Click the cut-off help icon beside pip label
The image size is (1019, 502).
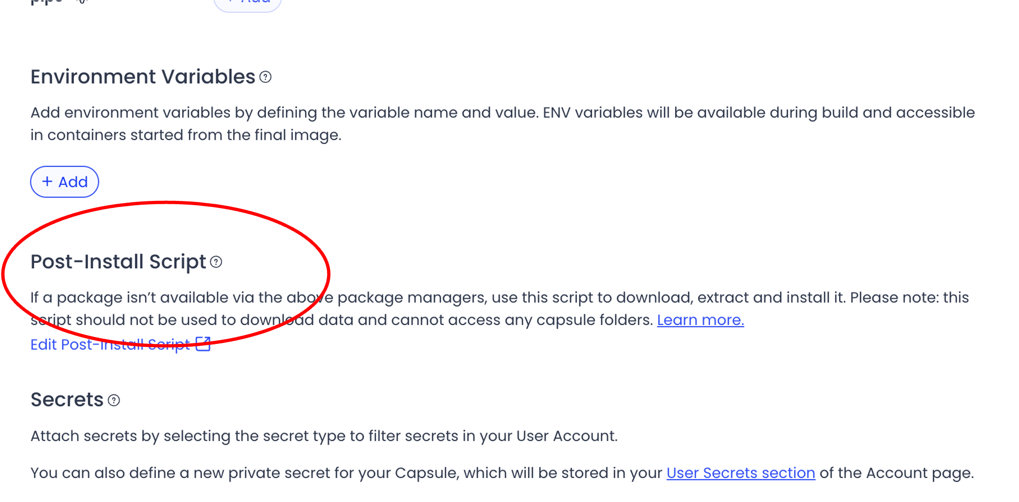[x=82, y=1]
